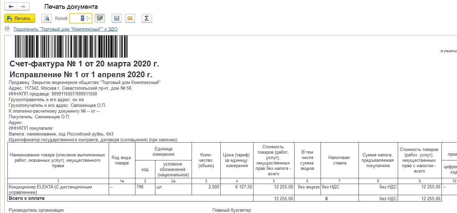Increase copies with the up stepper arrow
Screen dimensions: 457x213
[x=88, y=16]
